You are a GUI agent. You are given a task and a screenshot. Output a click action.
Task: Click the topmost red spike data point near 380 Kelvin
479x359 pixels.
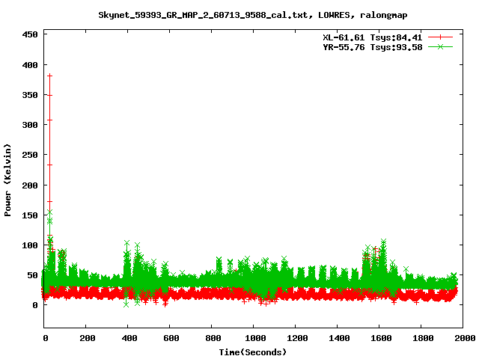(50, 76)
